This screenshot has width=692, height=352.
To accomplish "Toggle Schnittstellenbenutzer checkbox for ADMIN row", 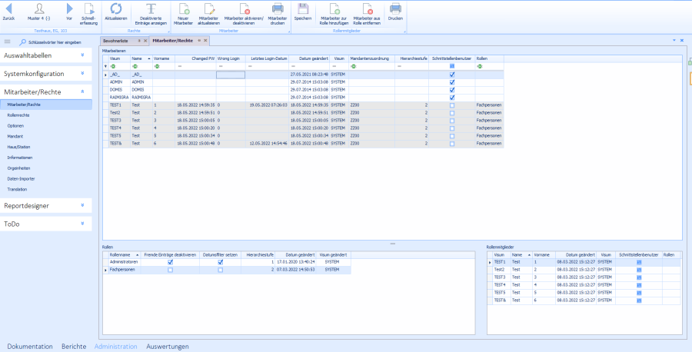I will (x=452, y=81).
